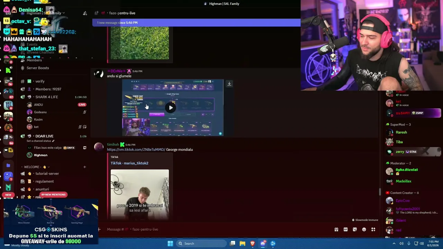
Task: Open File Explorer from taskbar
Action: (242, 243)
